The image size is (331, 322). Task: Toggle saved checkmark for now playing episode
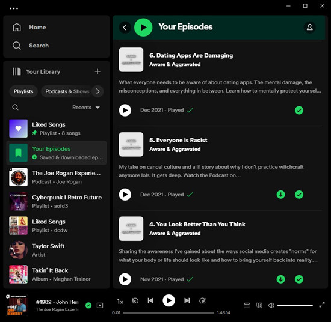pos(88,305)
